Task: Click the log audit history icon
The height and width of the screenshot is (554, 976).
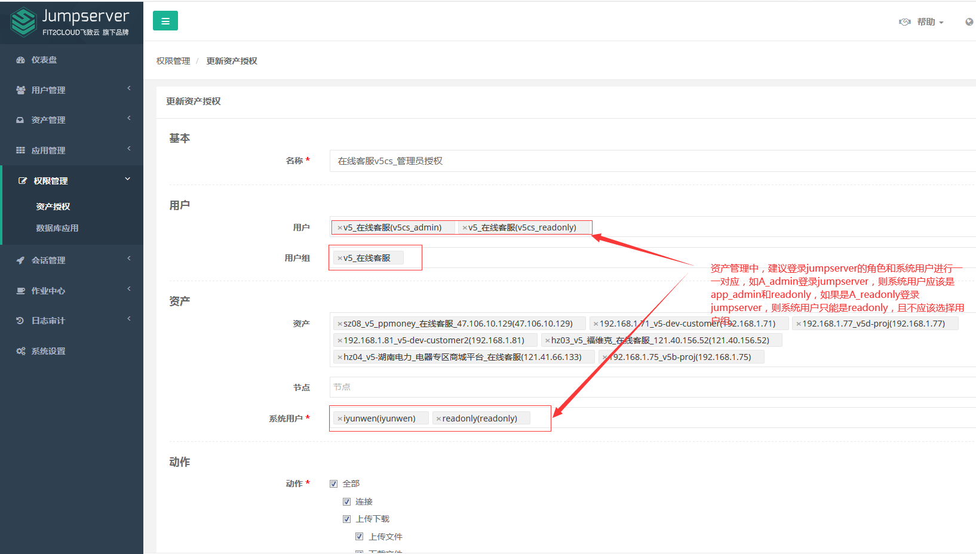Action: pyautogui.click(x=20, y=321)
